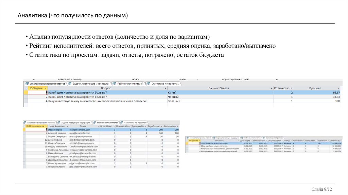
Task: Click 'Исследование предпочтений покупателей' project title cell
Action: coord(219,151)
